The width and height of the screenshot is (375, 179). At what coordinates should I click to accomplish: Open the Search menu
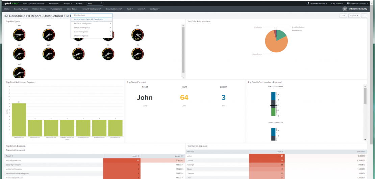coord(141,9)
